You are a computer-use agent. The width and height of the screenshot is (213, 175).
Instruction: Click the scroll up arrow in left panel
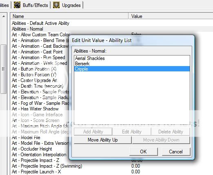4,16
